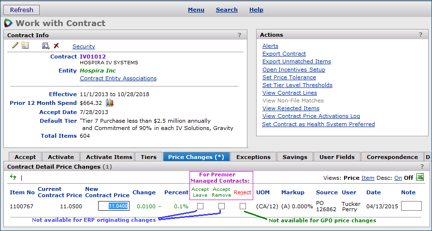Tick the Reject checkbox for item 1100767

243,206
